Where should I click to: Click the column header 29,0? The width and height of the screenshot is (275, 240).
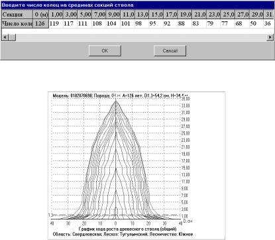click(x=256, y=15)
